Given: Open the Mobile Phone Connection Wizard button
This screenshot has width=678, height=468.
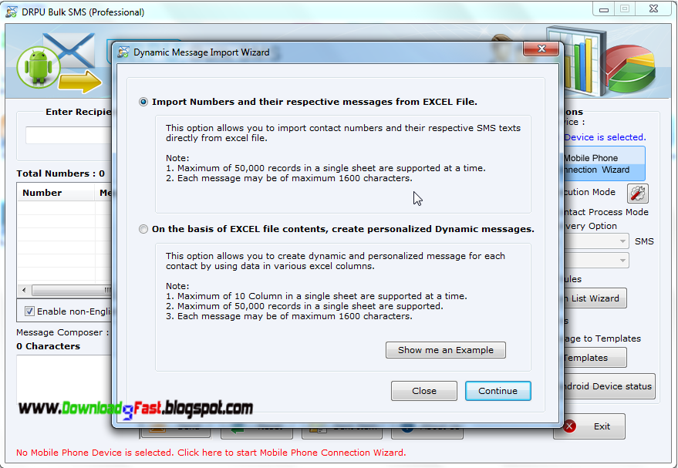Looking at the screenshot, I should (604, 163).
